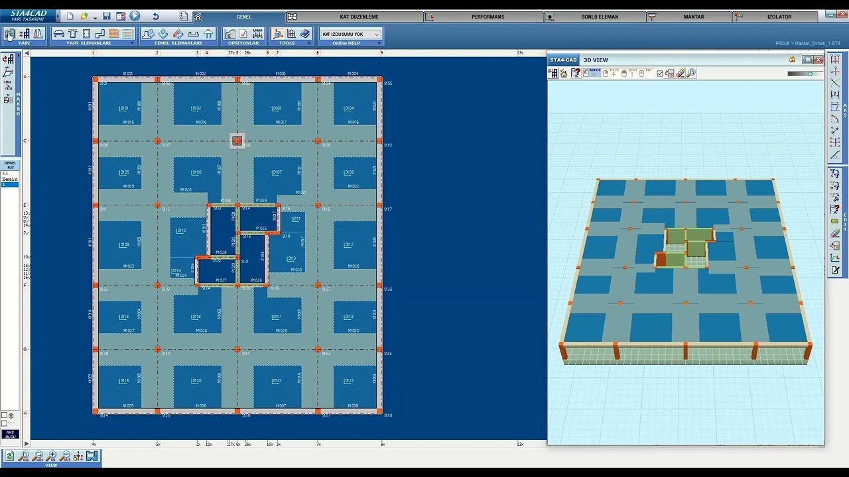The image size is (849, 477).
Task: Select floor 1 in the floor list
Action: [10, 185]
